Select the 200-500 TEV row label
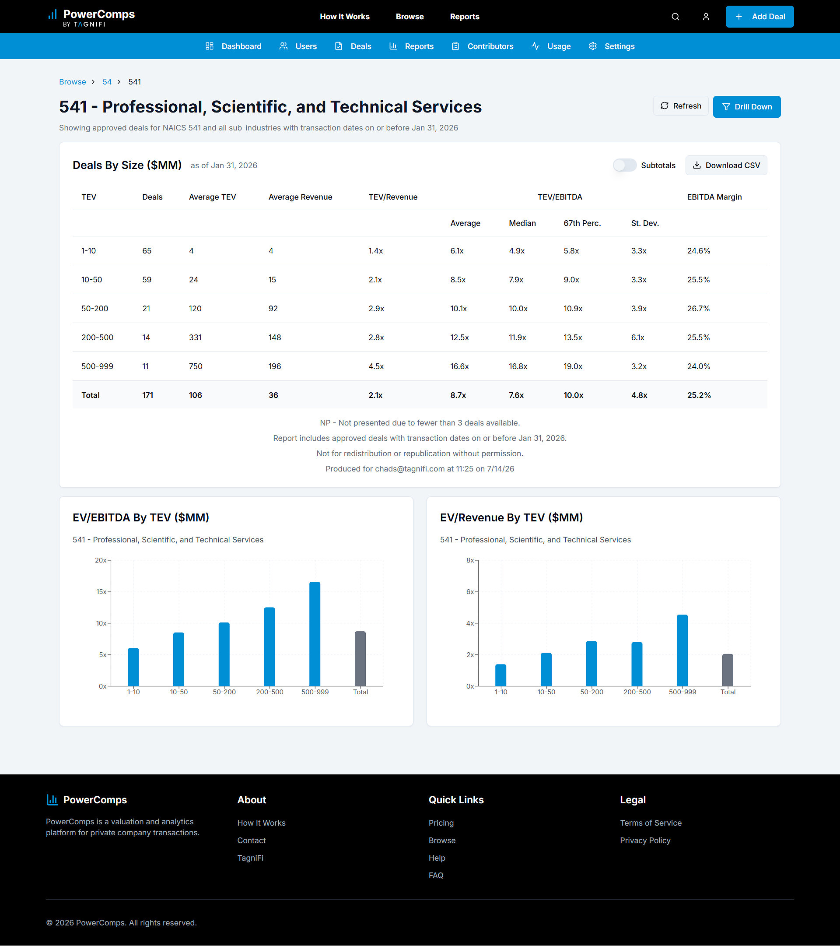Image resolution: width=840 pixels, height=946 pixels. [97, 338]
